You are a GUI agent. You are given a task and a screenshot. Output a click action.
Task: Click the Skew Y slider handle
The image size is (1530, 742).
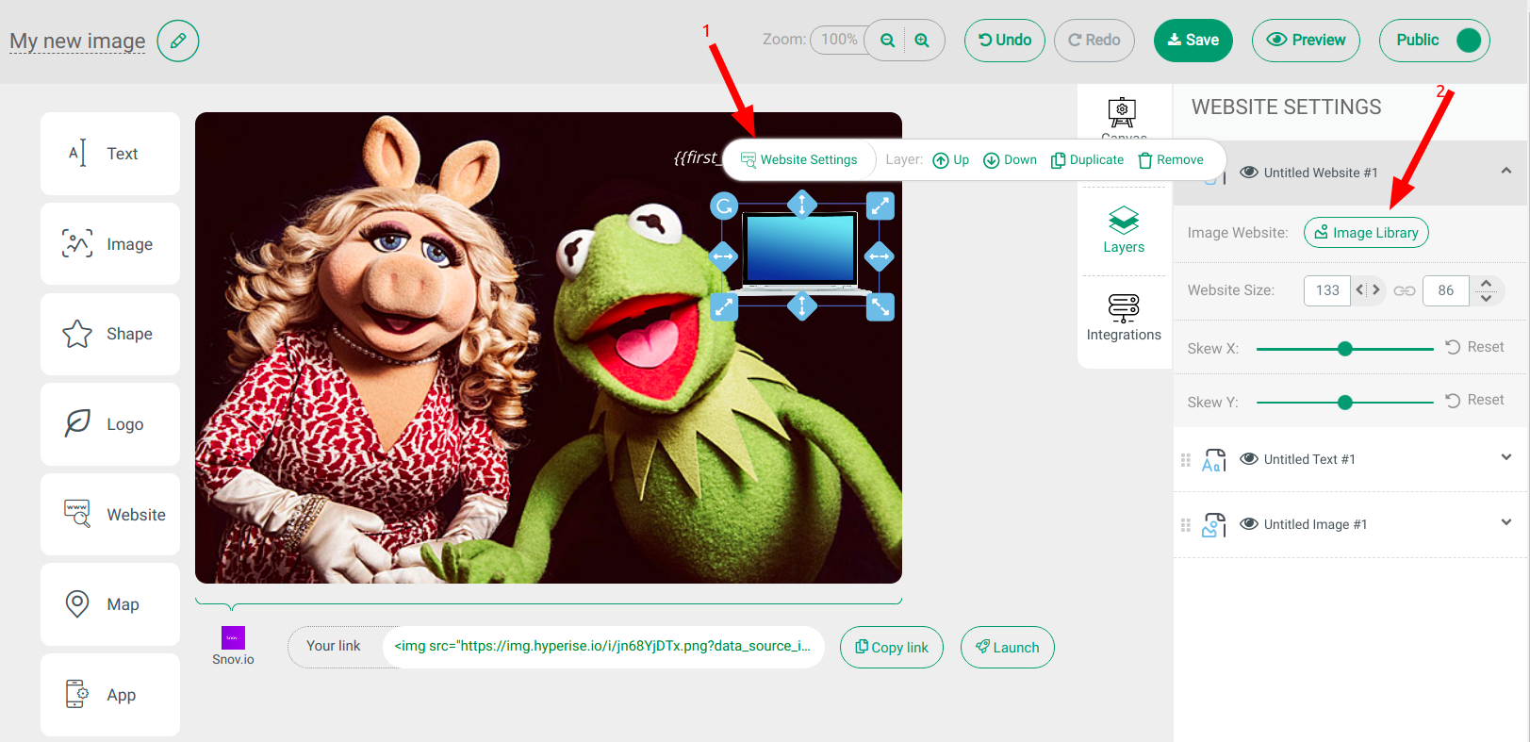point(1345,403)
